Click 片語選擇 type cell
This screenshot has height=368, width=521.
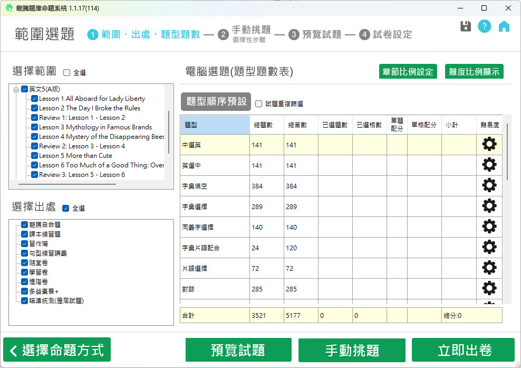pos(215,269)
